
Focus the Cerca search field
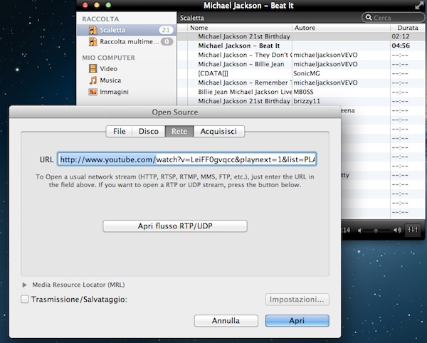click(x=394, y=18)
